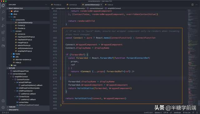Open the Project Manager folder icon view

[3, 46]
